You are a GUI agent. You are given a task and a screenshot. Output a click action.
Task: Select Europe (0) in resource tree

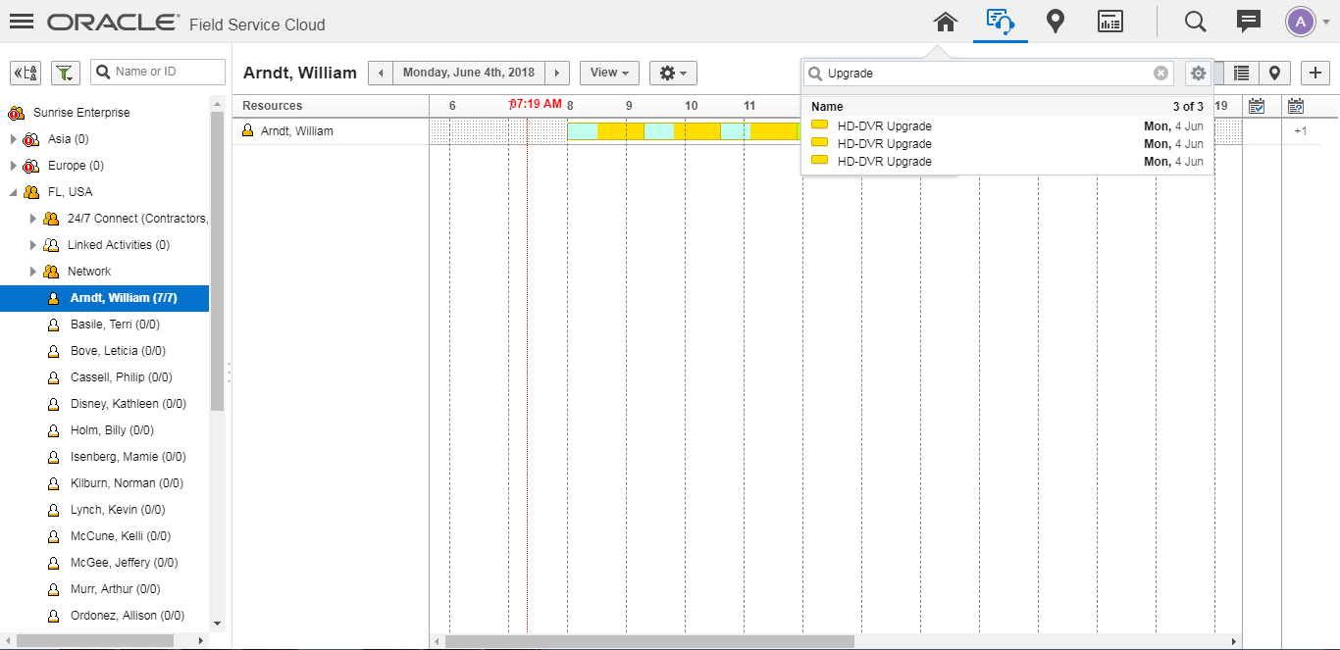tap(76, 166)
